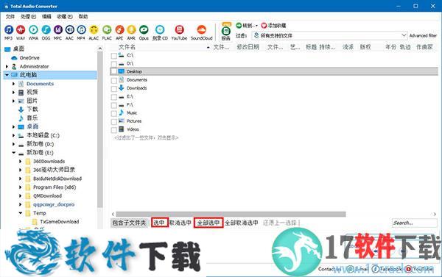Click 全部选中 to check all
This screenshot has height=277, width=442.
(208, 223)
